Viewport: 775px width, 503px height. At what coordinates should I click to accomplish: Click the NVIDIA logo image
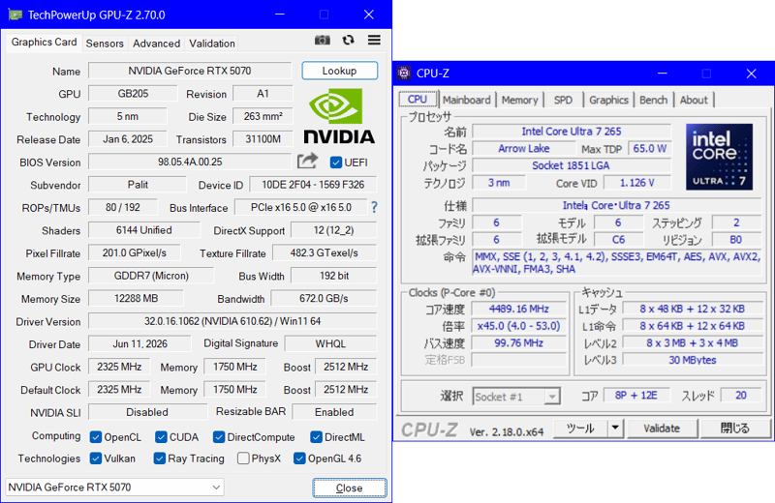point(339,115)
